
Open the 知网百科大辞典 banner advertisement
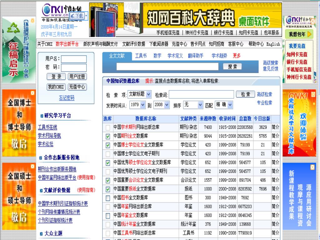coord(186,20)
